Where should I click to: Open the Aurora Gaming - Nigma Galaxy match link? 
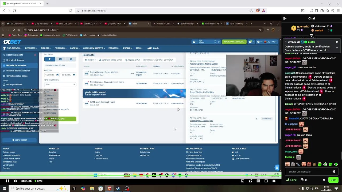pyautogui.click(x=204, y=64)
